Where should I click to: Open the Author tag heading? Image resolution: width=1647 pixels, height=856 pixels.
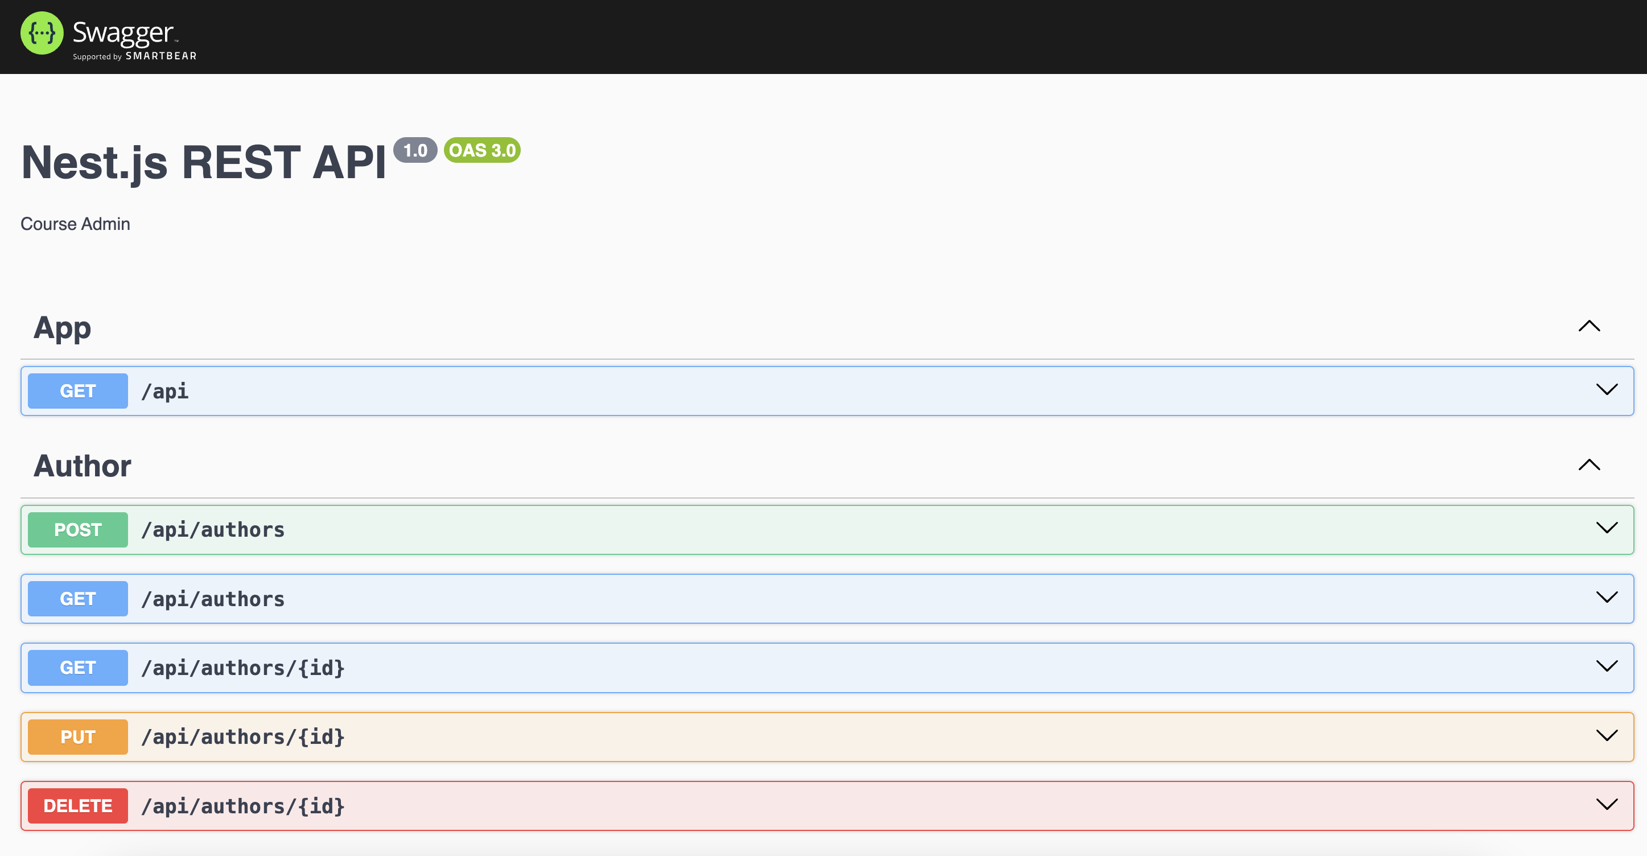coord(83,466)
